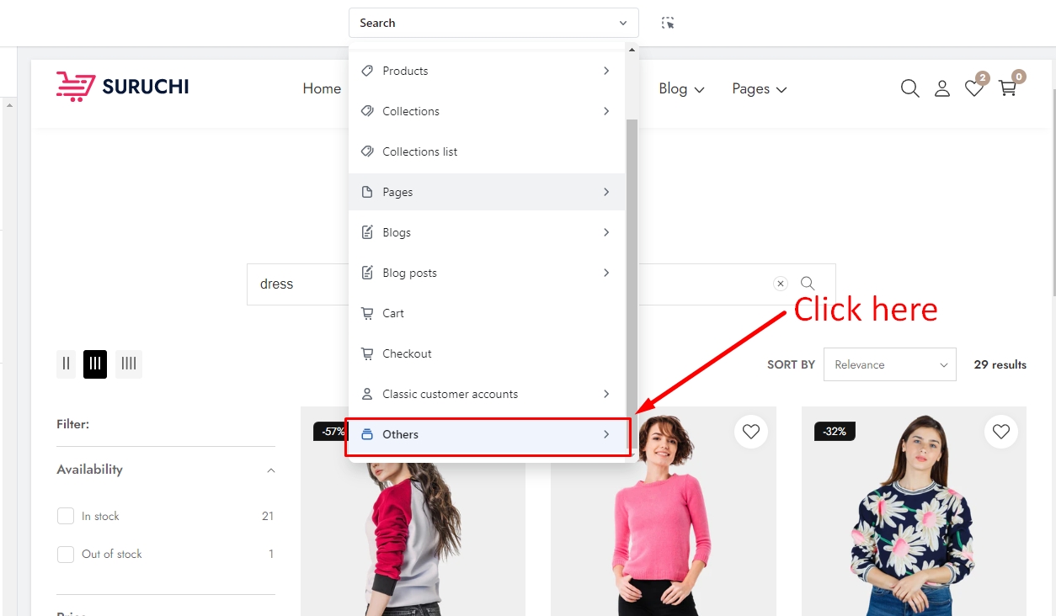Clear the dress search text

[781, 284]
